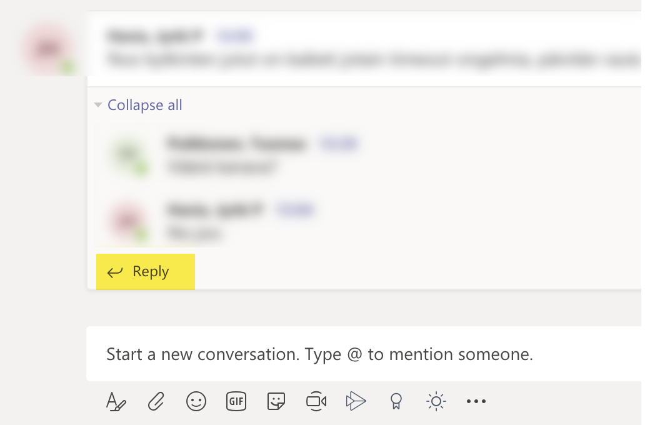Attach a file with the paperclip icon

(x=156, y=401)
